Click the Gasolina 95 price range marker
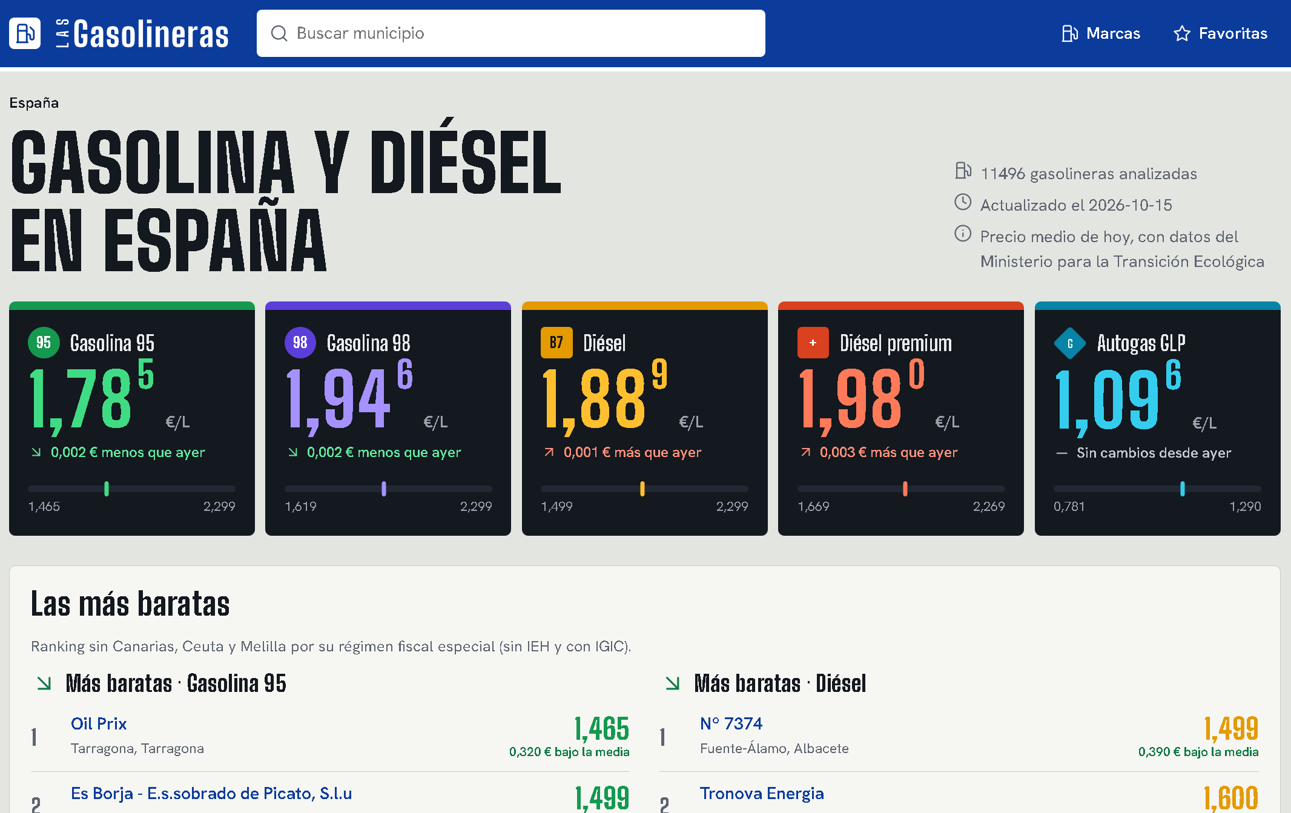1291x813 pixels. 107,489
